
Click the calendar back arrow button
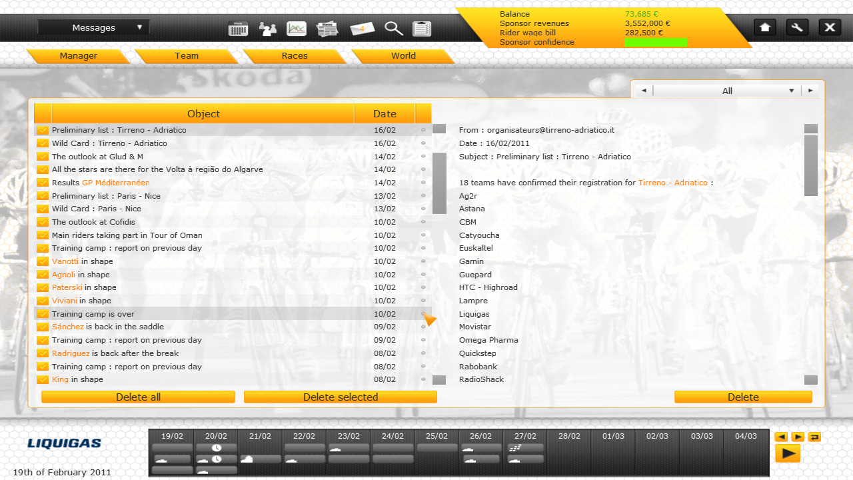click(782, 437)
